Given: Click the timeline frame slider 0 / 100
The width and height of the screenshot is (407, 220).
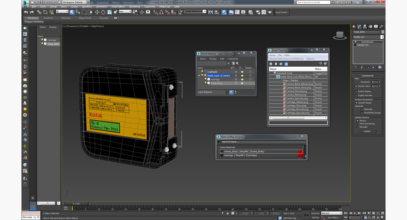Looking at the screenshot, I should (76, 204).
